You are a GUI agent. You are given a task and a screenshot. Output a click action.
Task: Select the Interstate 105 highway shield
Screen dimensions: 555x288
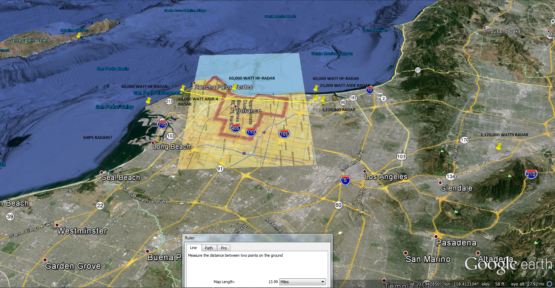[x=284, y=134]
